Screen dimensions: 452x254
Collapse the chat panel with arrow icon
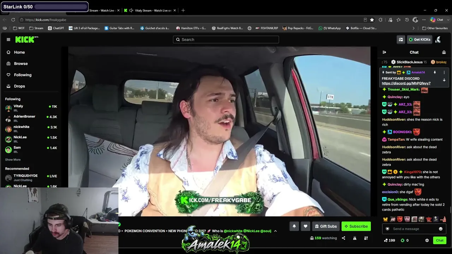tap(384, 52)
